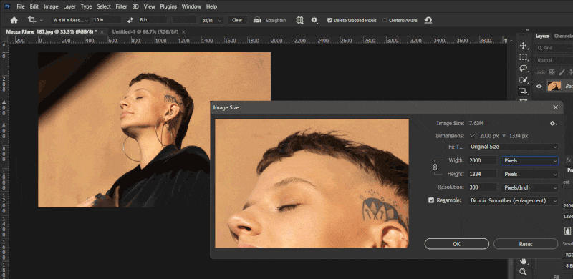The width and height of the screenshot is (573, 279).
Task: Open the Plugins menu
Action: [168, 6]
